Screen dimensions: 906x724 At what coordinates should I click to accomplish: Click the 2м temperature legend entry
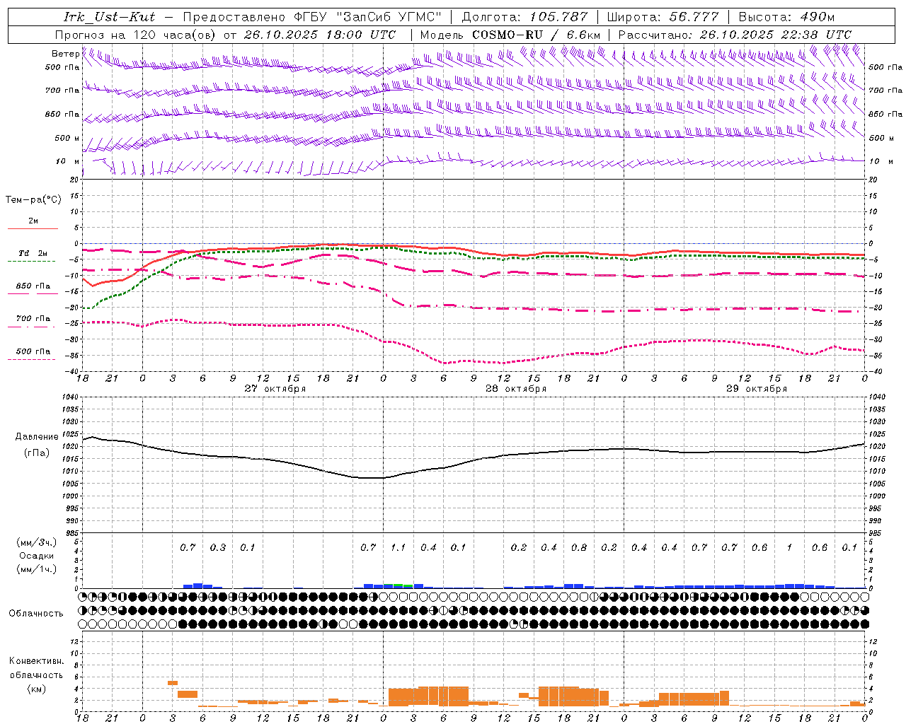click(33, 221)
